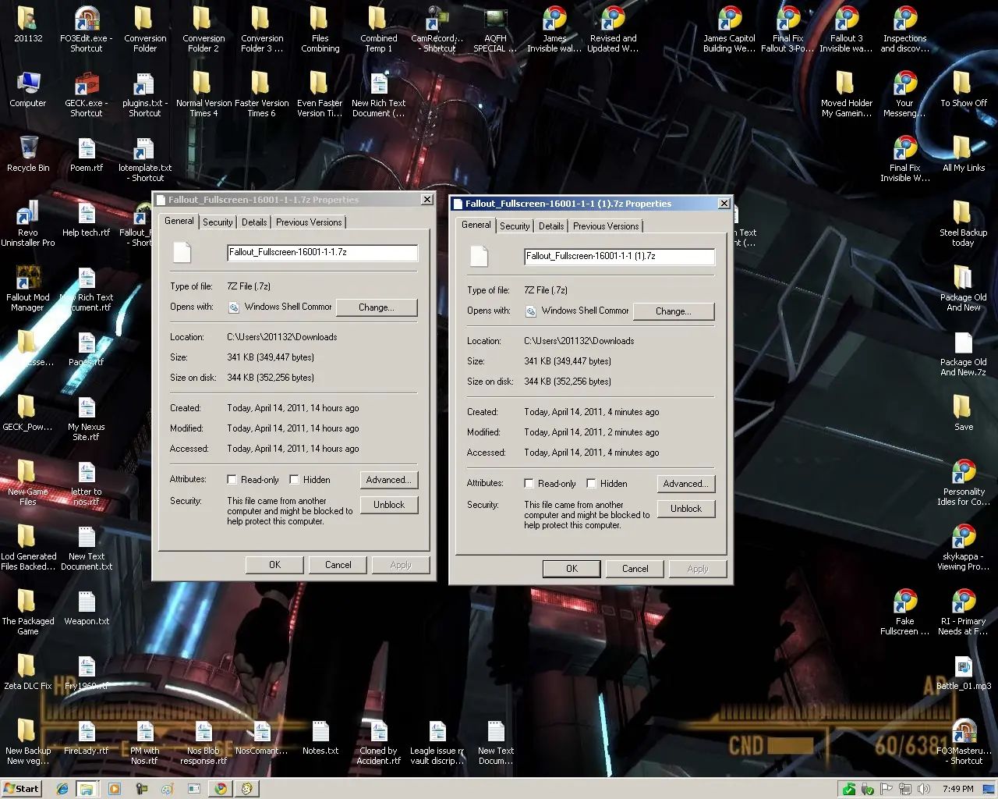Click the Chrome taskbar icon
Screen dimensions: 998x799
coord(221,789)
